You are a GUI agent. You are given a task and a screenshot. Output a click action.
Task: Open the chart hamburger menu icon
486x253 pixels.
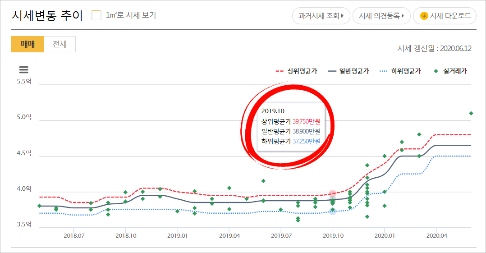(x=24, y=70)
